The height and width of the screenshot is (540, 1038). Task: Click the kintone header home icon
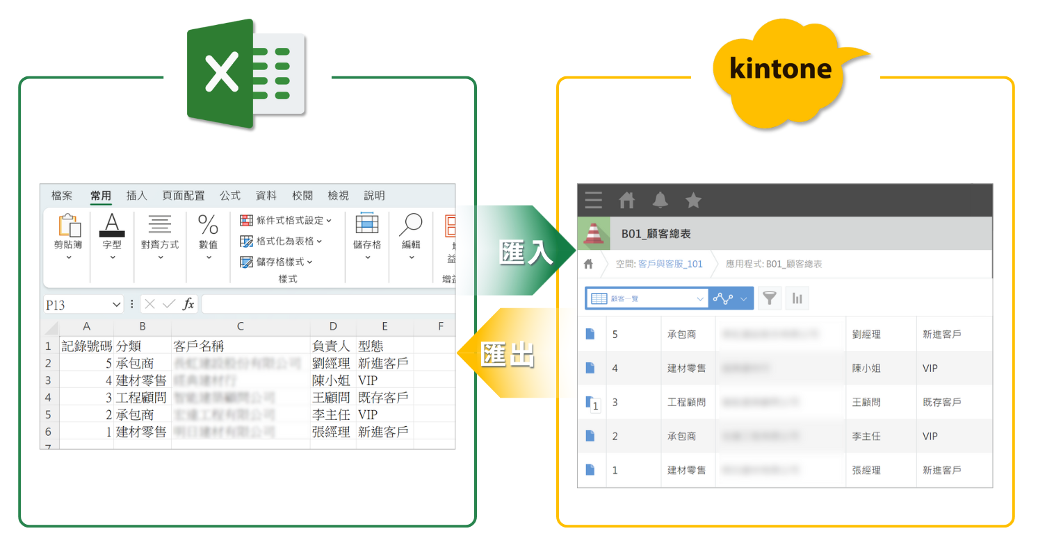pyautogui.click(x=627, y=201)
